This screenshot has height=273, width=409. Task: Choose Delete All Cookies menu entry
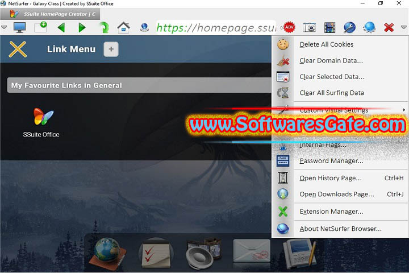(x=340, y=44)
